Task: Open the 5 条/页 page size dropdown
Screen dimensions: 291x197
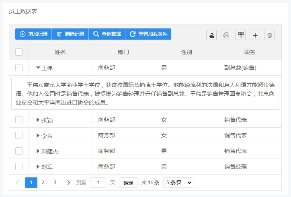Action: (x=178, y=183)
